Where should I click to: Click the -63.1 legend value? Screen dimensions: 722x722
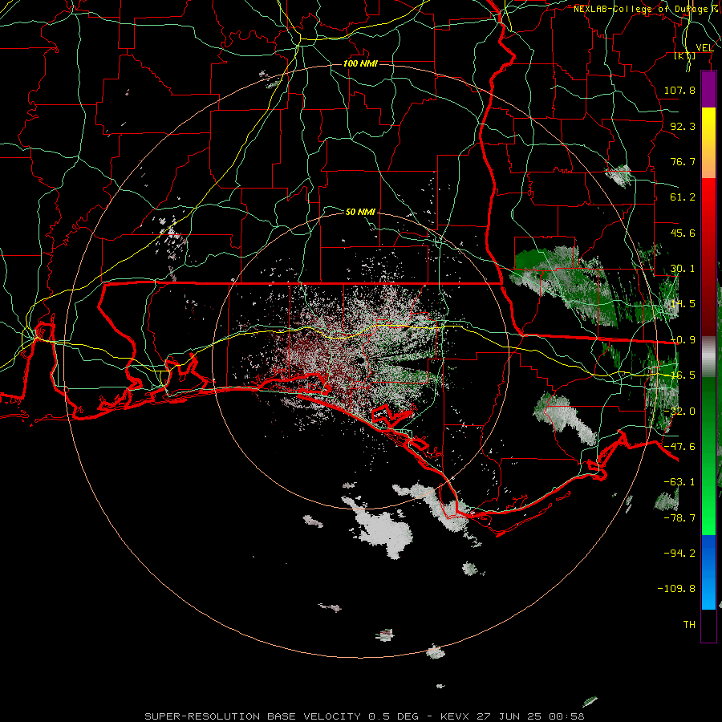[679, 482]
